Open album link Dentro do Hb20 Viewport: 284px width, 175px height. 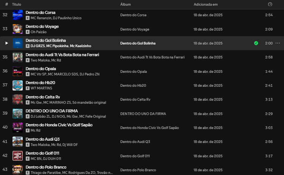click(133, 86)
